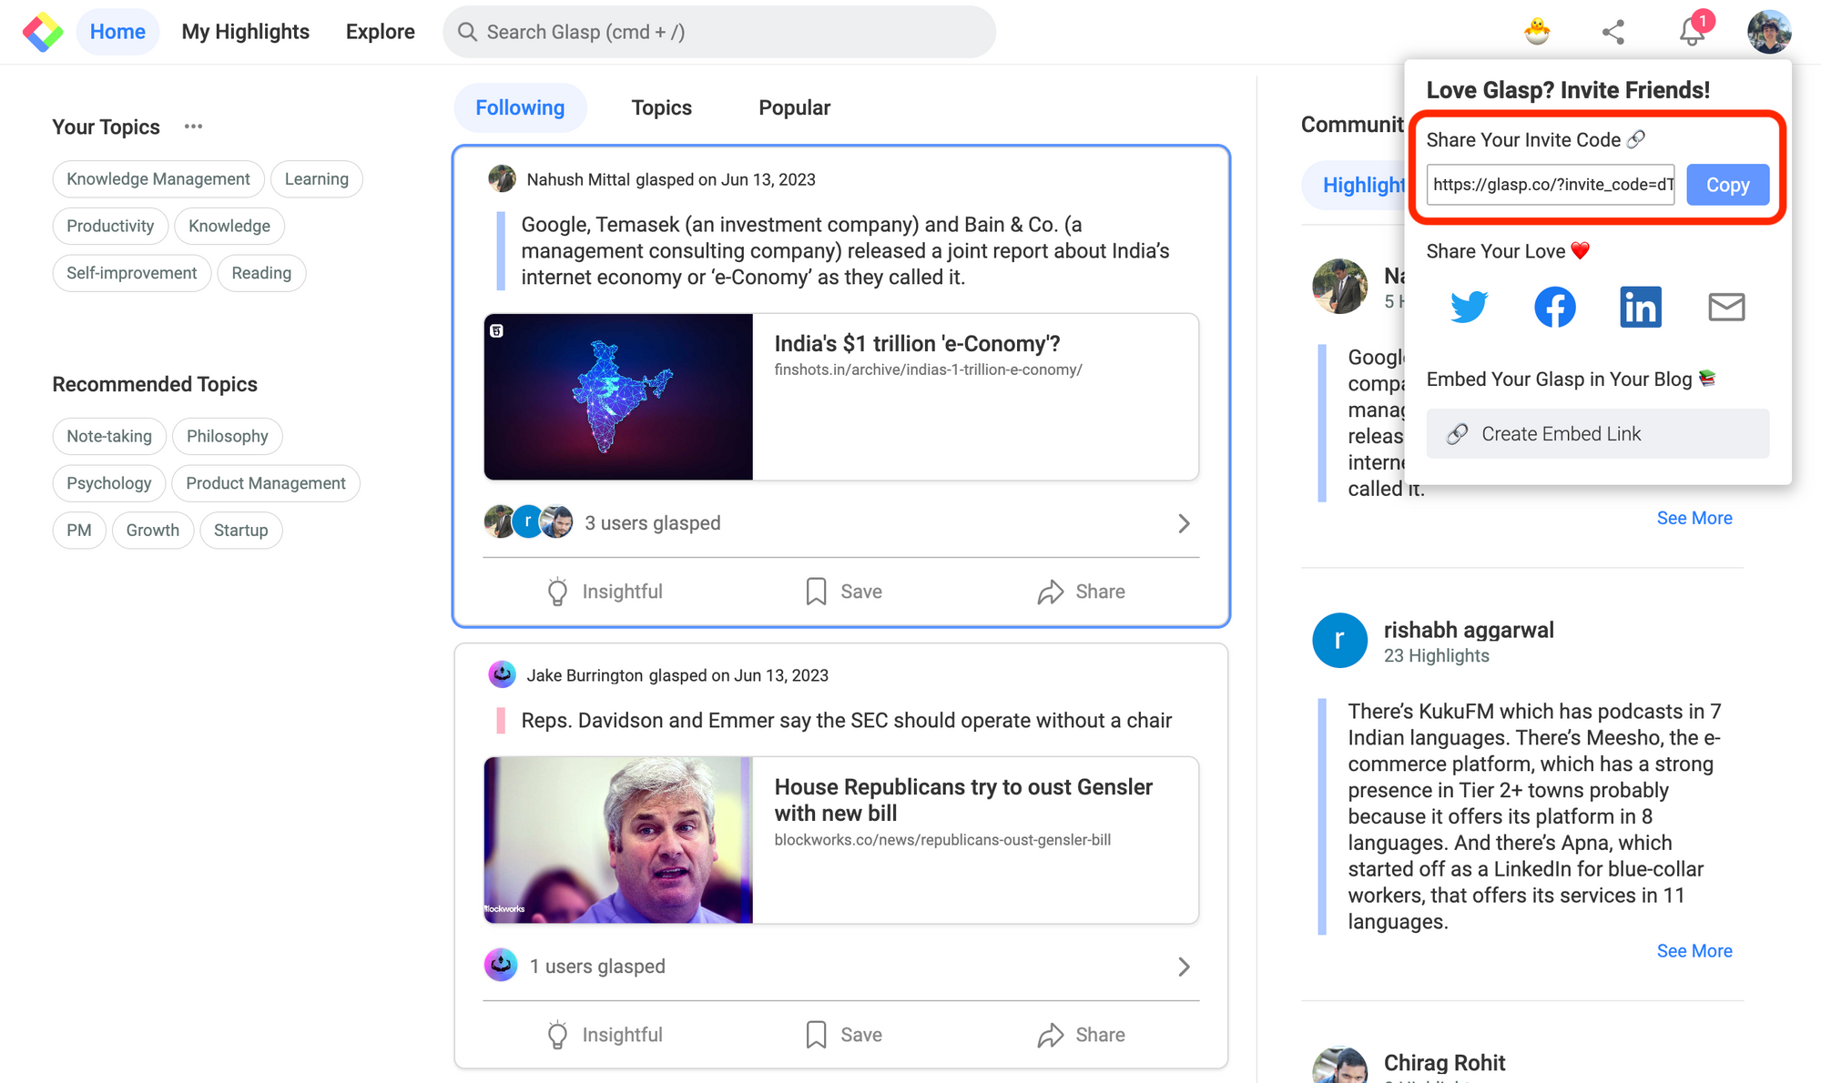1821x1083 pixels.
Task: Click the Glasp logo icon
Action: click(42, 32)
